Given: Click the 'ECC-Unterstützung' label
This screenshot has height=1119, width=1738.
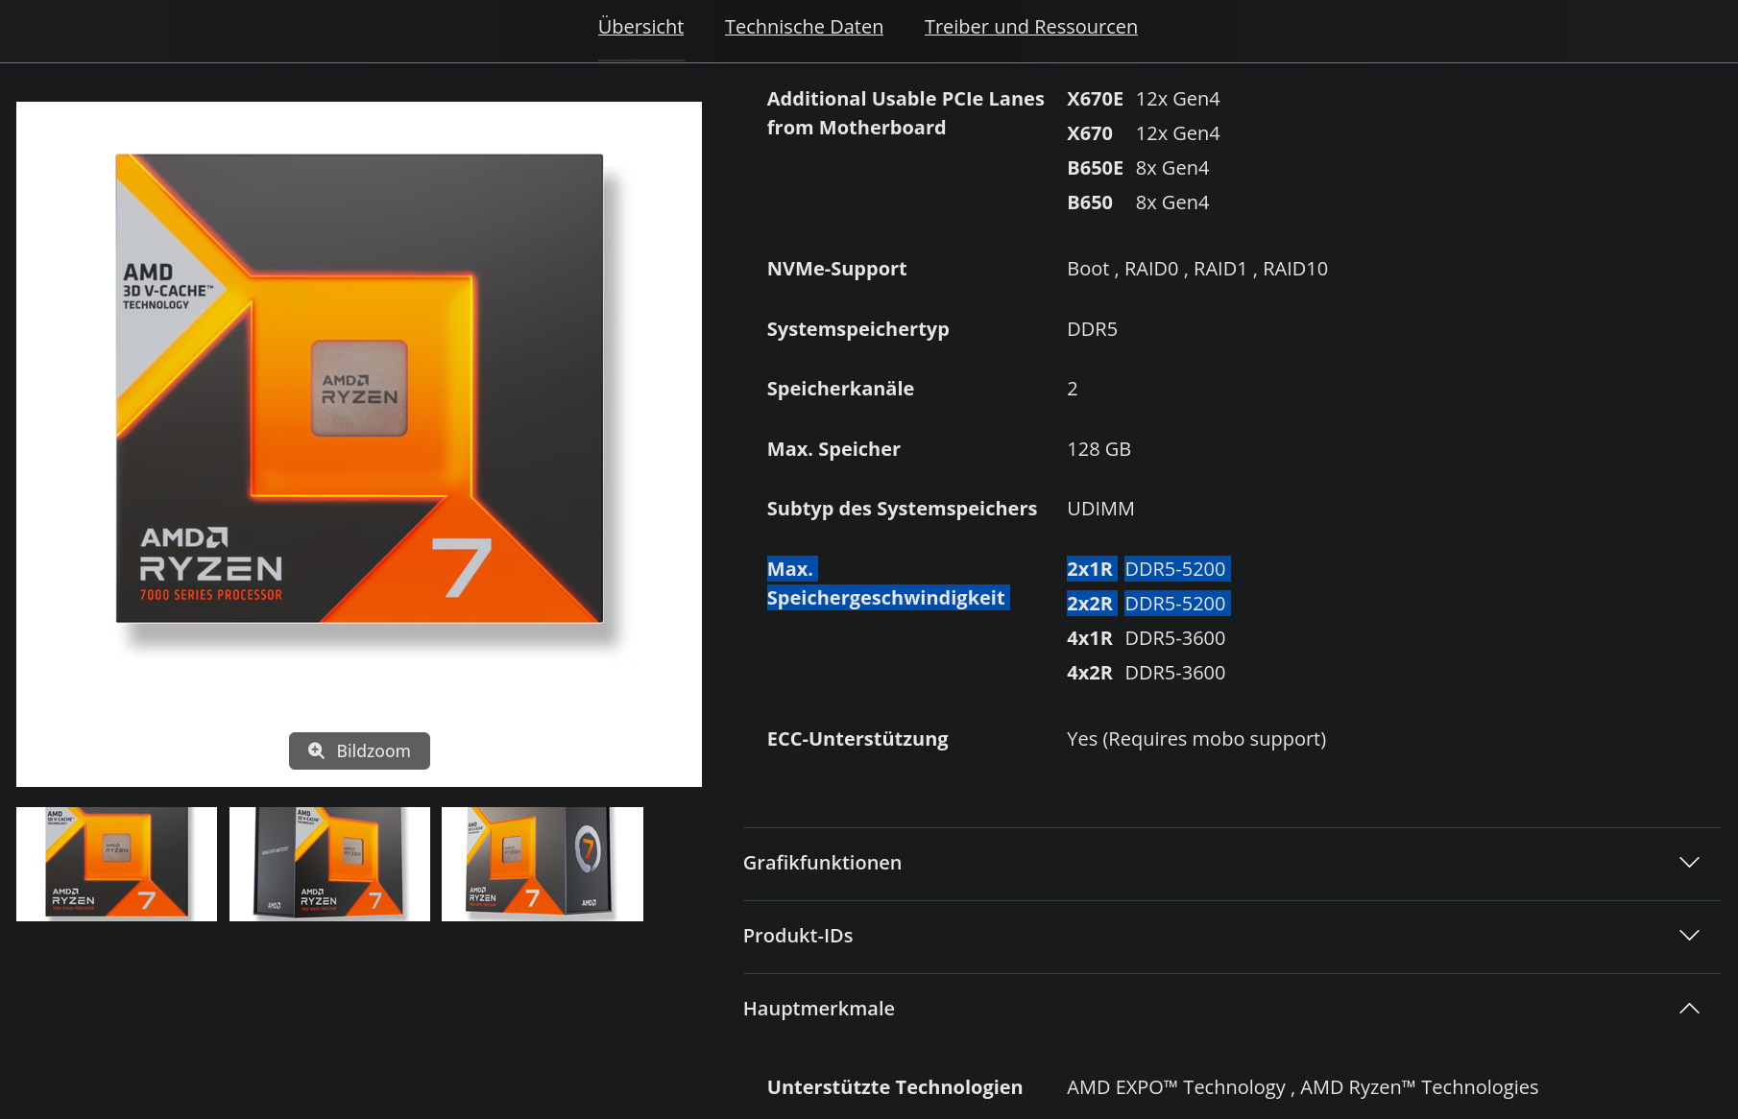Looking at the screenshot, I should coord(857,739).
